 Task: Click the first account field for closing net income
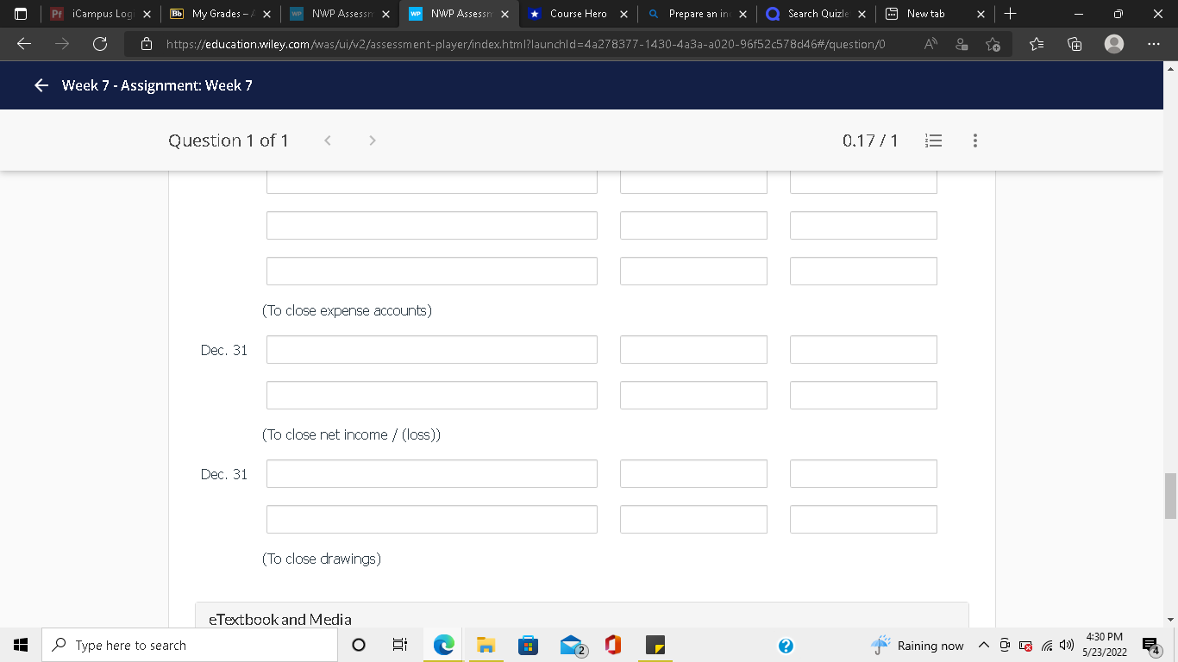coord(432,350)
